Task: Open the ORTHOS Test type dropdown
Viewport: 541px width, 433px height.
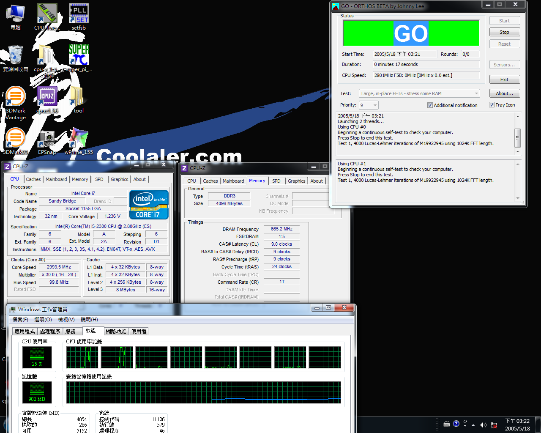Action: [419, 93]
